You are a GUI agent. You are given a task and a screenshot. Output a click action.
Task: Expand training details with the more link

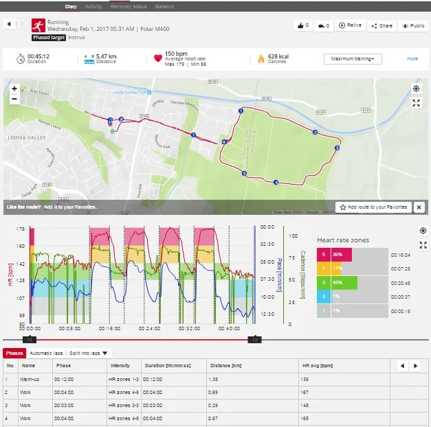(412, 59)
